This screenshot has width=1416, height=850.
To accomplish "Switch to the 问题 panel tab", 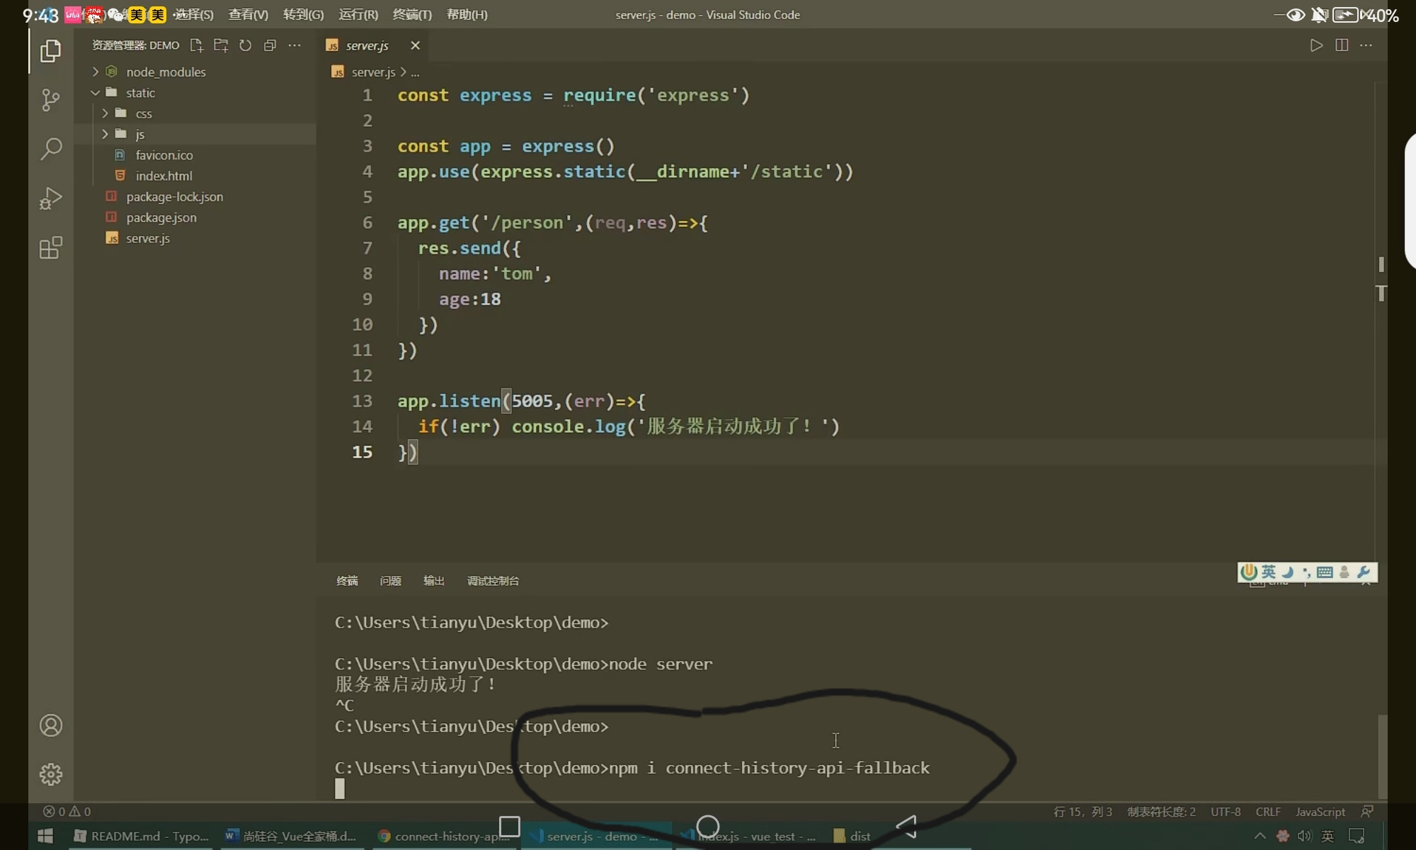I will (x=390, y=581).
